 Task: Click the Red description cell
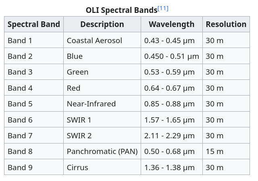[73, 88]
